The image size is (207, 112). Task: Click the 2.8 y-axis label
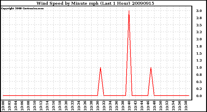coord(199,18)
